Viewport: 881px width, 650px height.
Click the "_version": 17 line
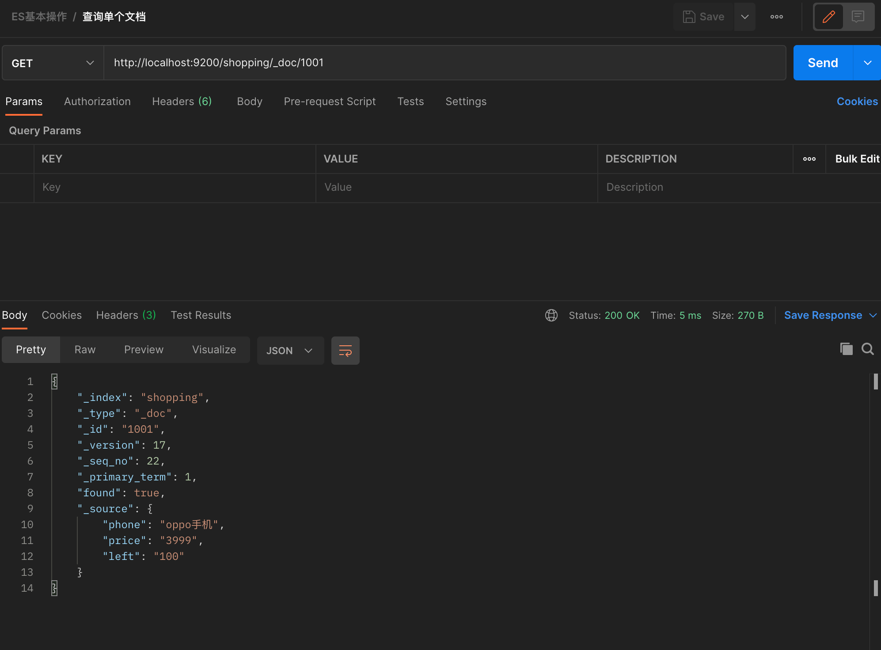124,445
